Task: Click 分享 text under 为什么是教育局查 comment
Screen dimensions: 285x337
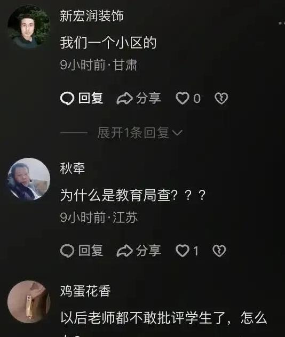Action: [x=148, y=251]
